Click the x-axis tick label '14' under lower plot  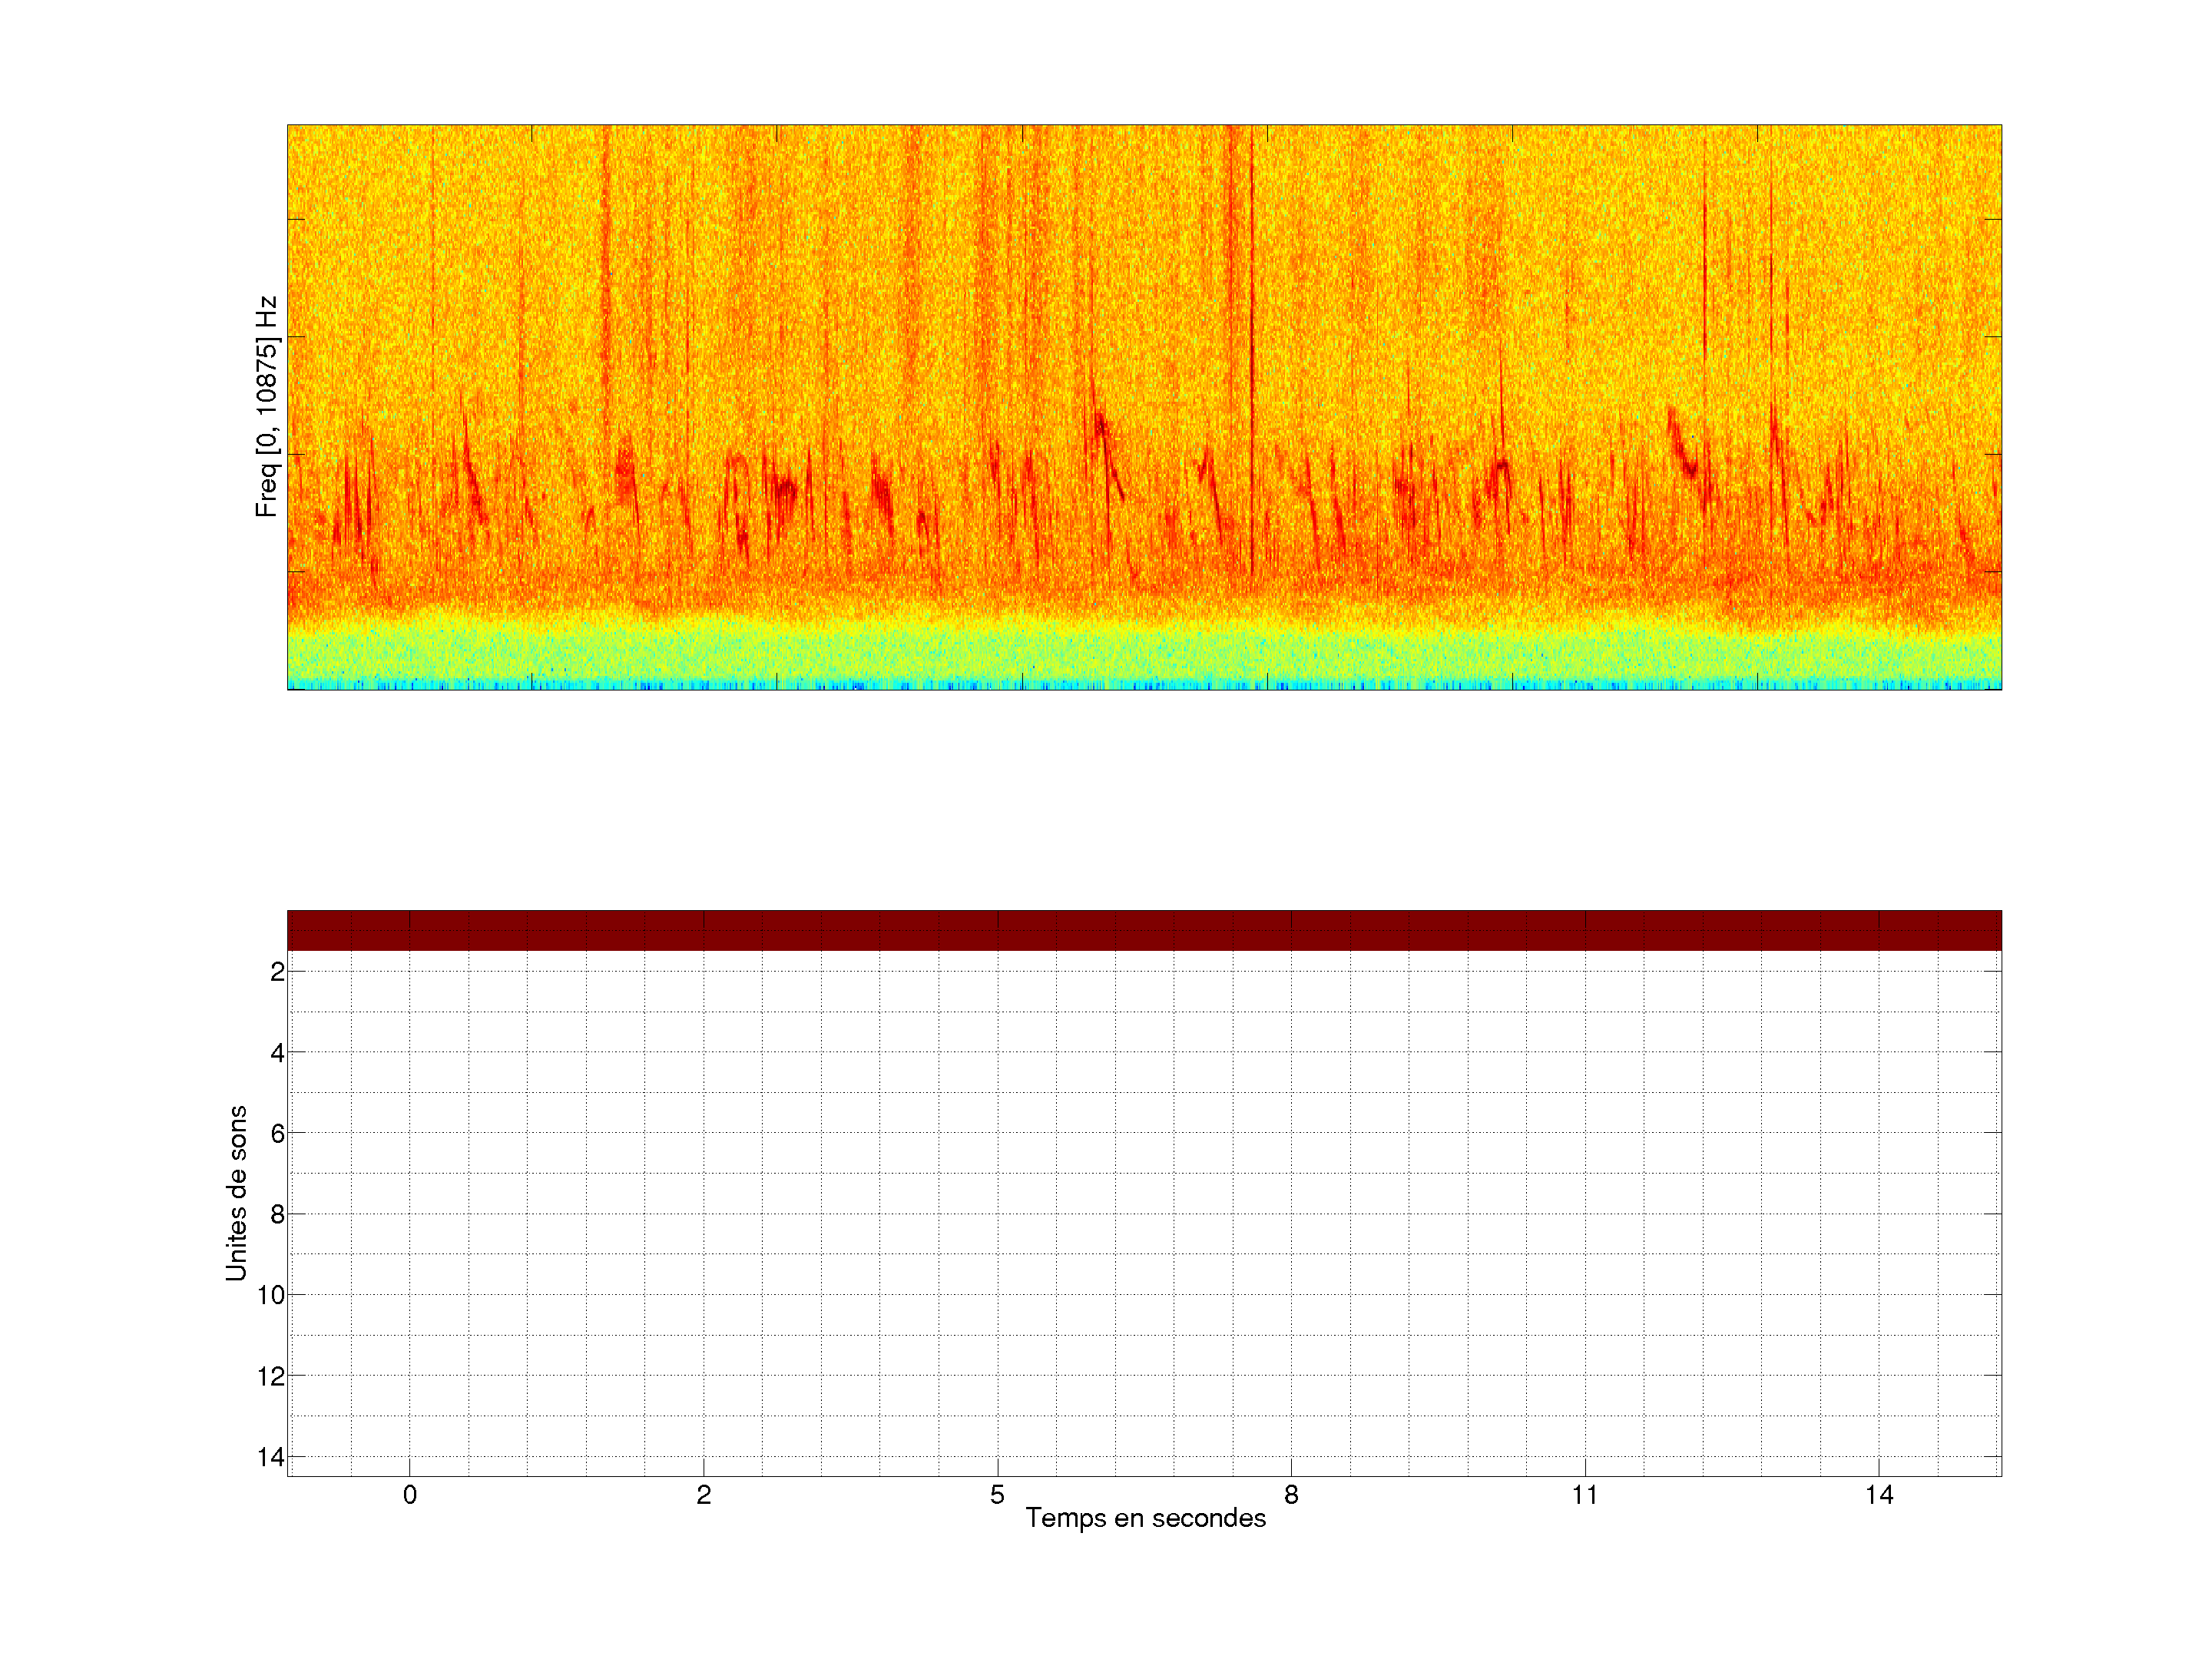[1879, 1495]
